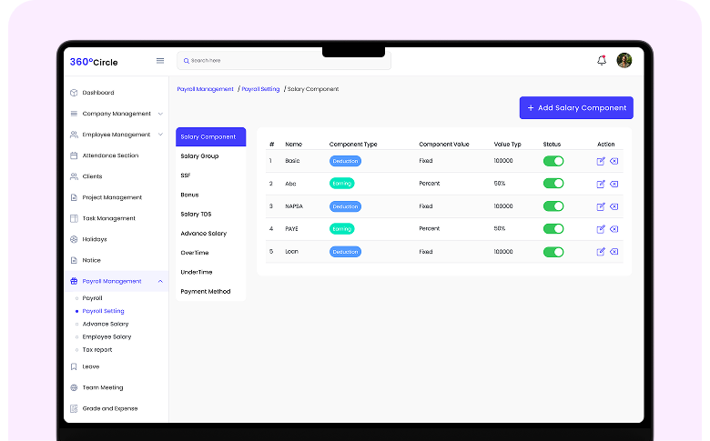Expand Employee Management submenu
710x441 pixels.
(160, 135)
